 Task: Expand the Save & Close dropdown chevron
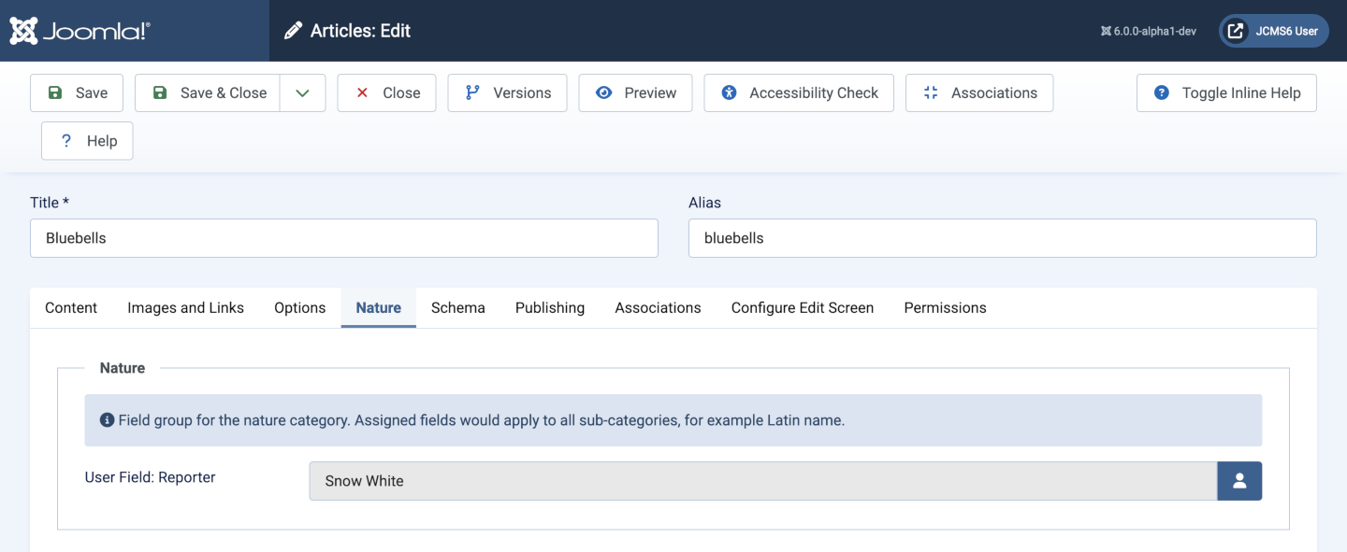pos(302,92)
